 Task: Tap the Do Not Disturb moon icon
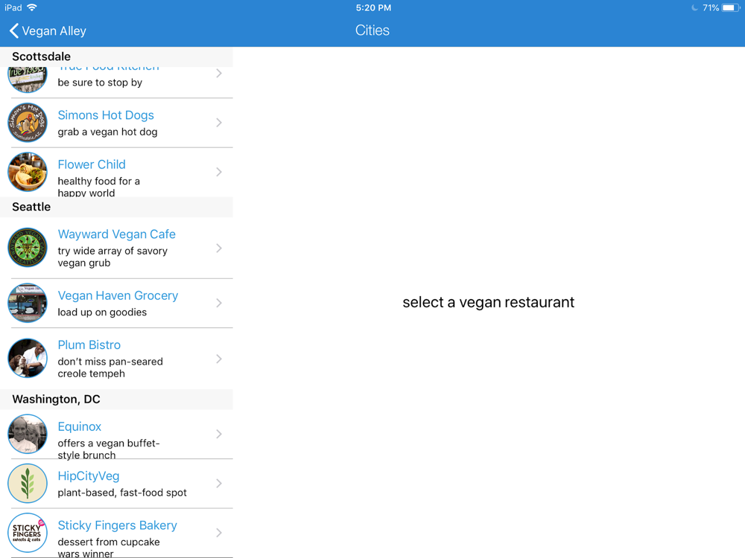(694, 7)
